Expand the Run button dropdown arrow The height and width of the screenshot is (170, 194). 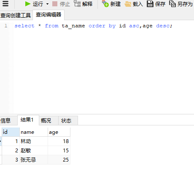click(x=48, y=4)
